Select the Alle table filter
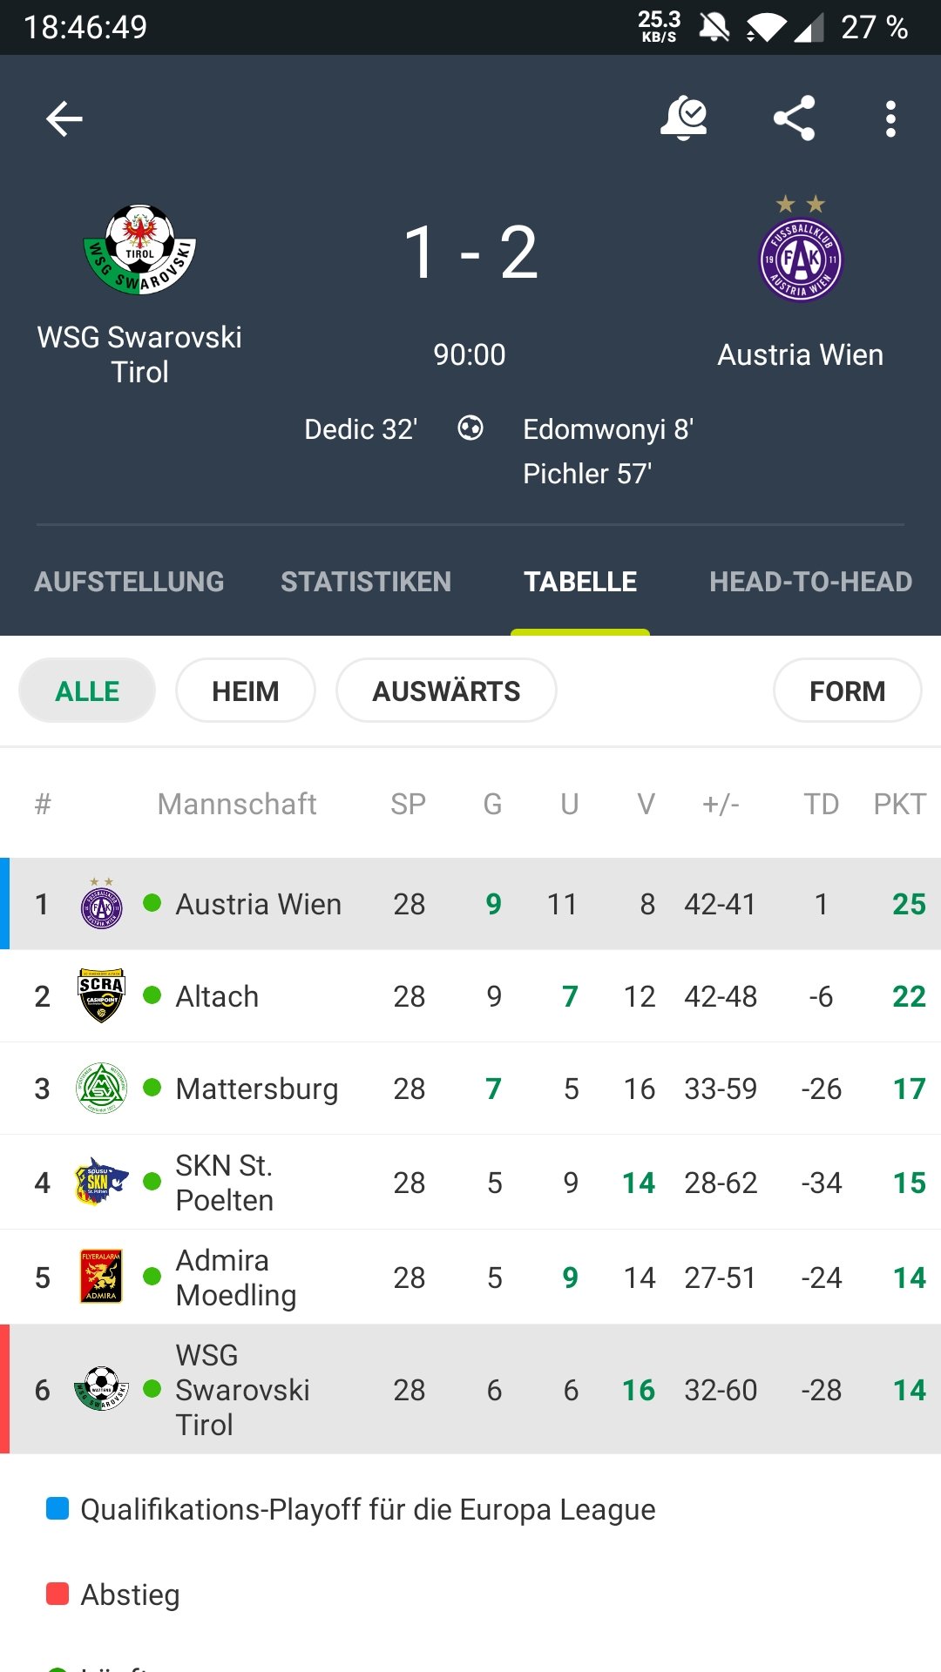 pos(87,691)
